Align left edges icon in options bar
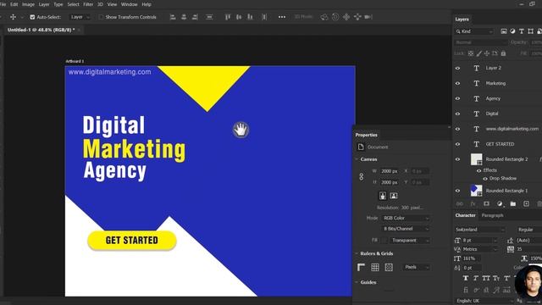 pyautogui.click(x=173, y=17)
